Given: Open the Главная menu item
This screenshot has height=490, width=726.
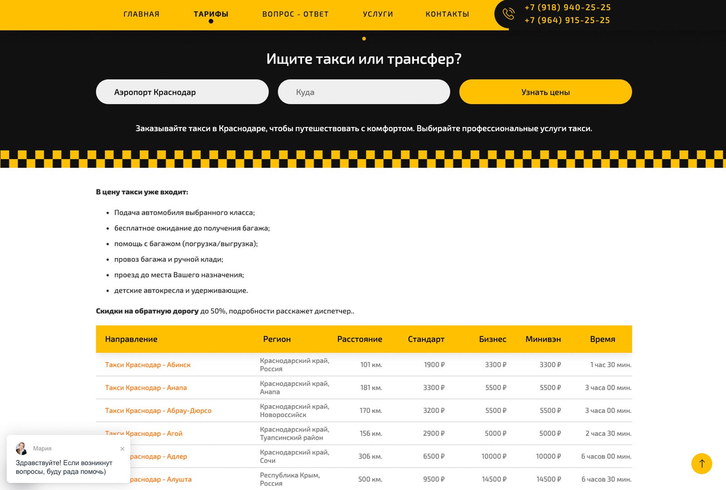Looking at the screenshot, I should [x=142, y=14].
